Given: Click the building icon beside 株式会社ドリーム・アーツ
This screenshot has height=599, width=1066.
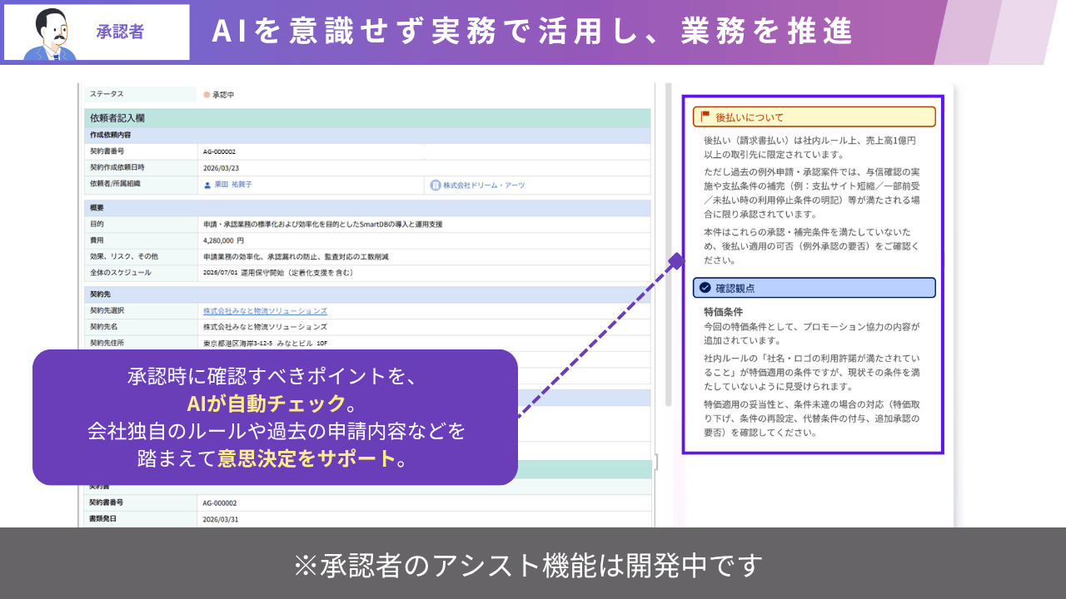Looking at the screenshot, I should point(436,186).
